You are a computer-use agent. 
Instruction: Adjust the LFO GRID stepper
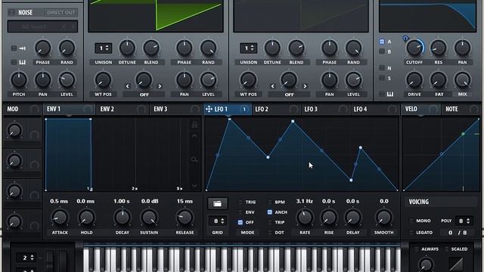(218, 221)
